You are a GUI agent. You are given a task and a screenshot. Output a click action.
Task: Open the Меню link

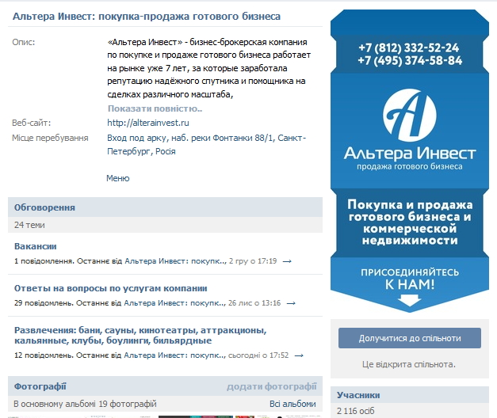coord(118,178)
